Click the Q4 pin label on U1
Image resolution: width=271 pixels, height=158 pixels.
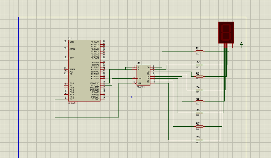point(148,77)
